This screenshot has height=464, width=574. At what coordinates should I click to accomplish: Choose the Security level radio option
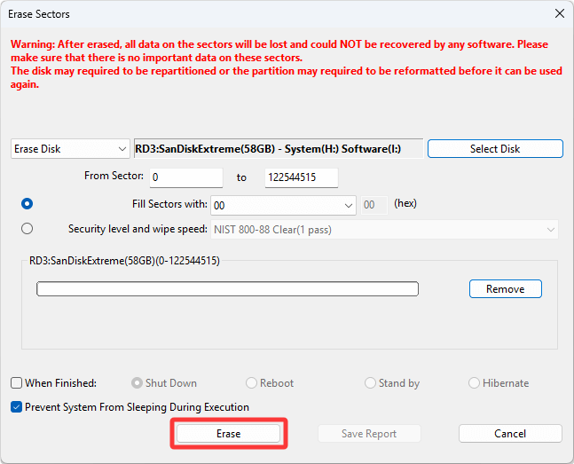28,229
